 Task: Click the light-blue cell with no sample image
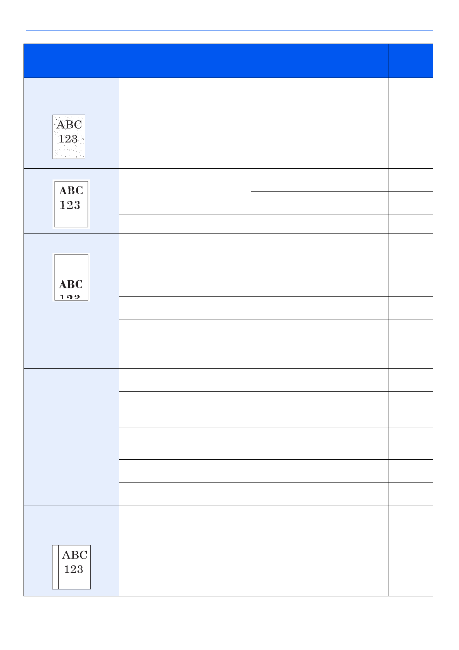[x=71, y=437]
